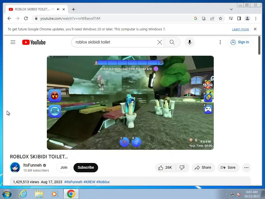Share the video
Viewport: 265px width, 199px height.
(x=203, y=168)
